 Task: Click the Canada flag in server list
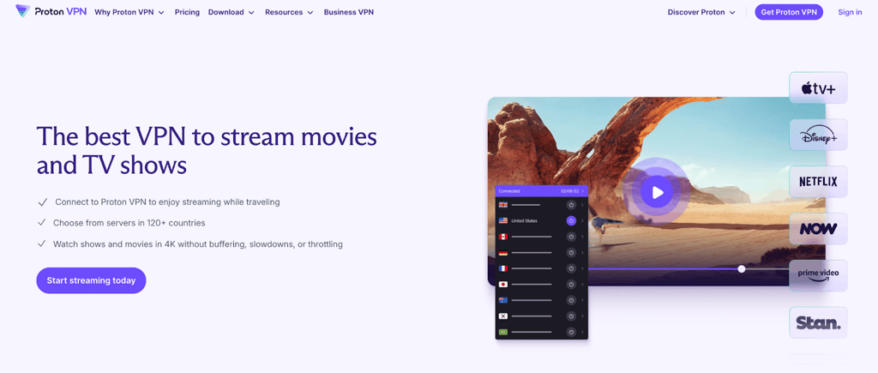[502, 237]
